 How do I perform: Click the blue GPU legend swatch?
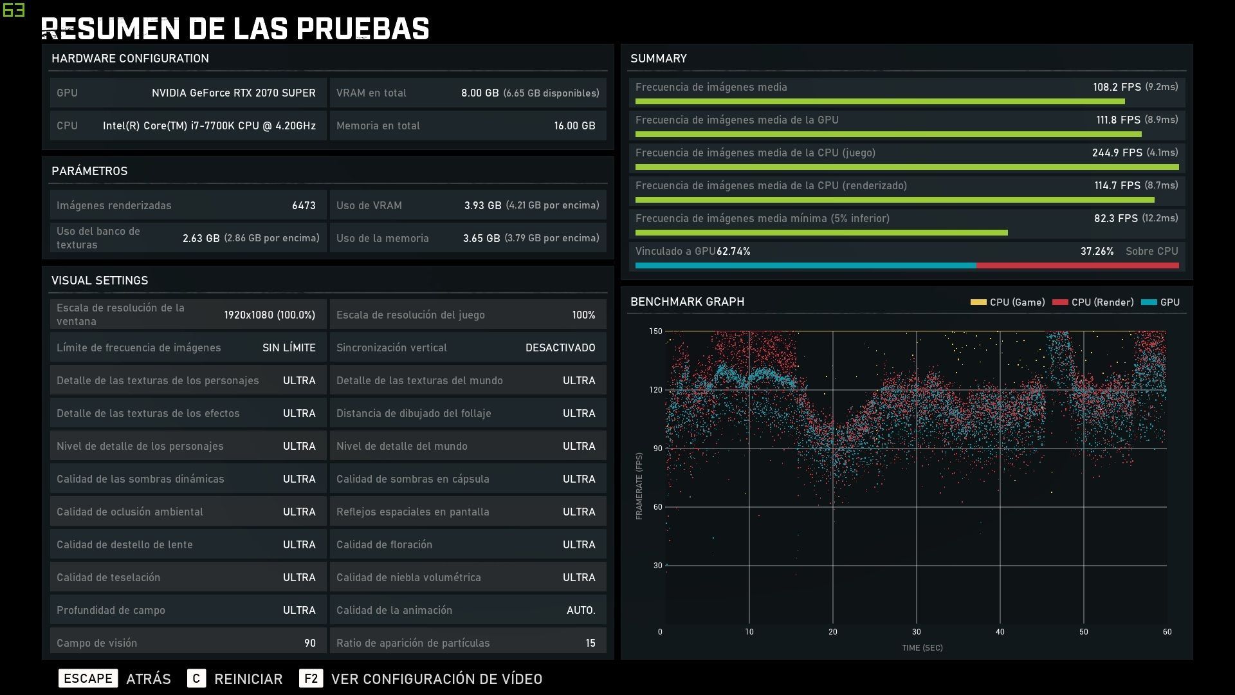pos(1148,302)
